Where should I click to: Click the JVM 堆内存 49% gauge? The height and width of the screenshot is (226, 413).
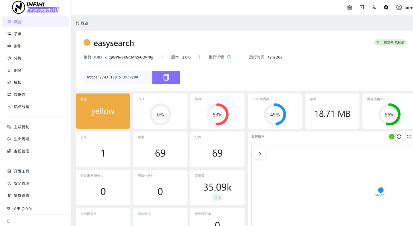click(x=275, y=115)
